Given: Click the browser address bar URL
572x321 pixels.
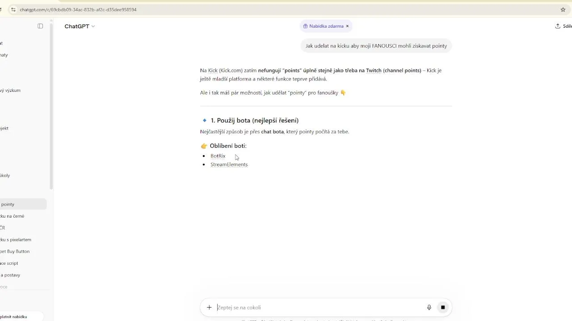Looking at the screenshot, I should point(78,9).
